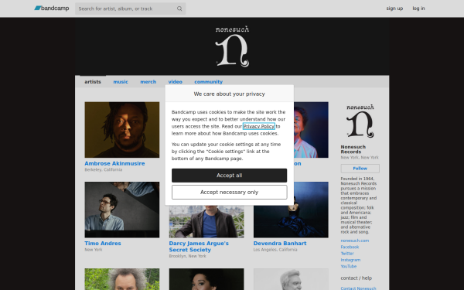The image size is (464, 290).
Task: Open Darcy James Argue's Secret Society thumbnail
Action: 206,221
